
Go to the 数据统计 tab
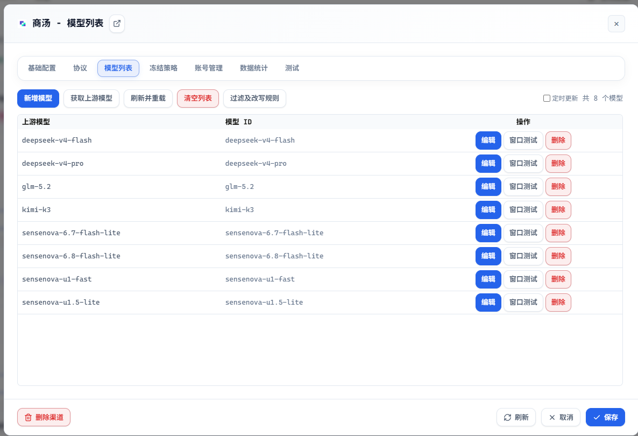pos(253,68)
